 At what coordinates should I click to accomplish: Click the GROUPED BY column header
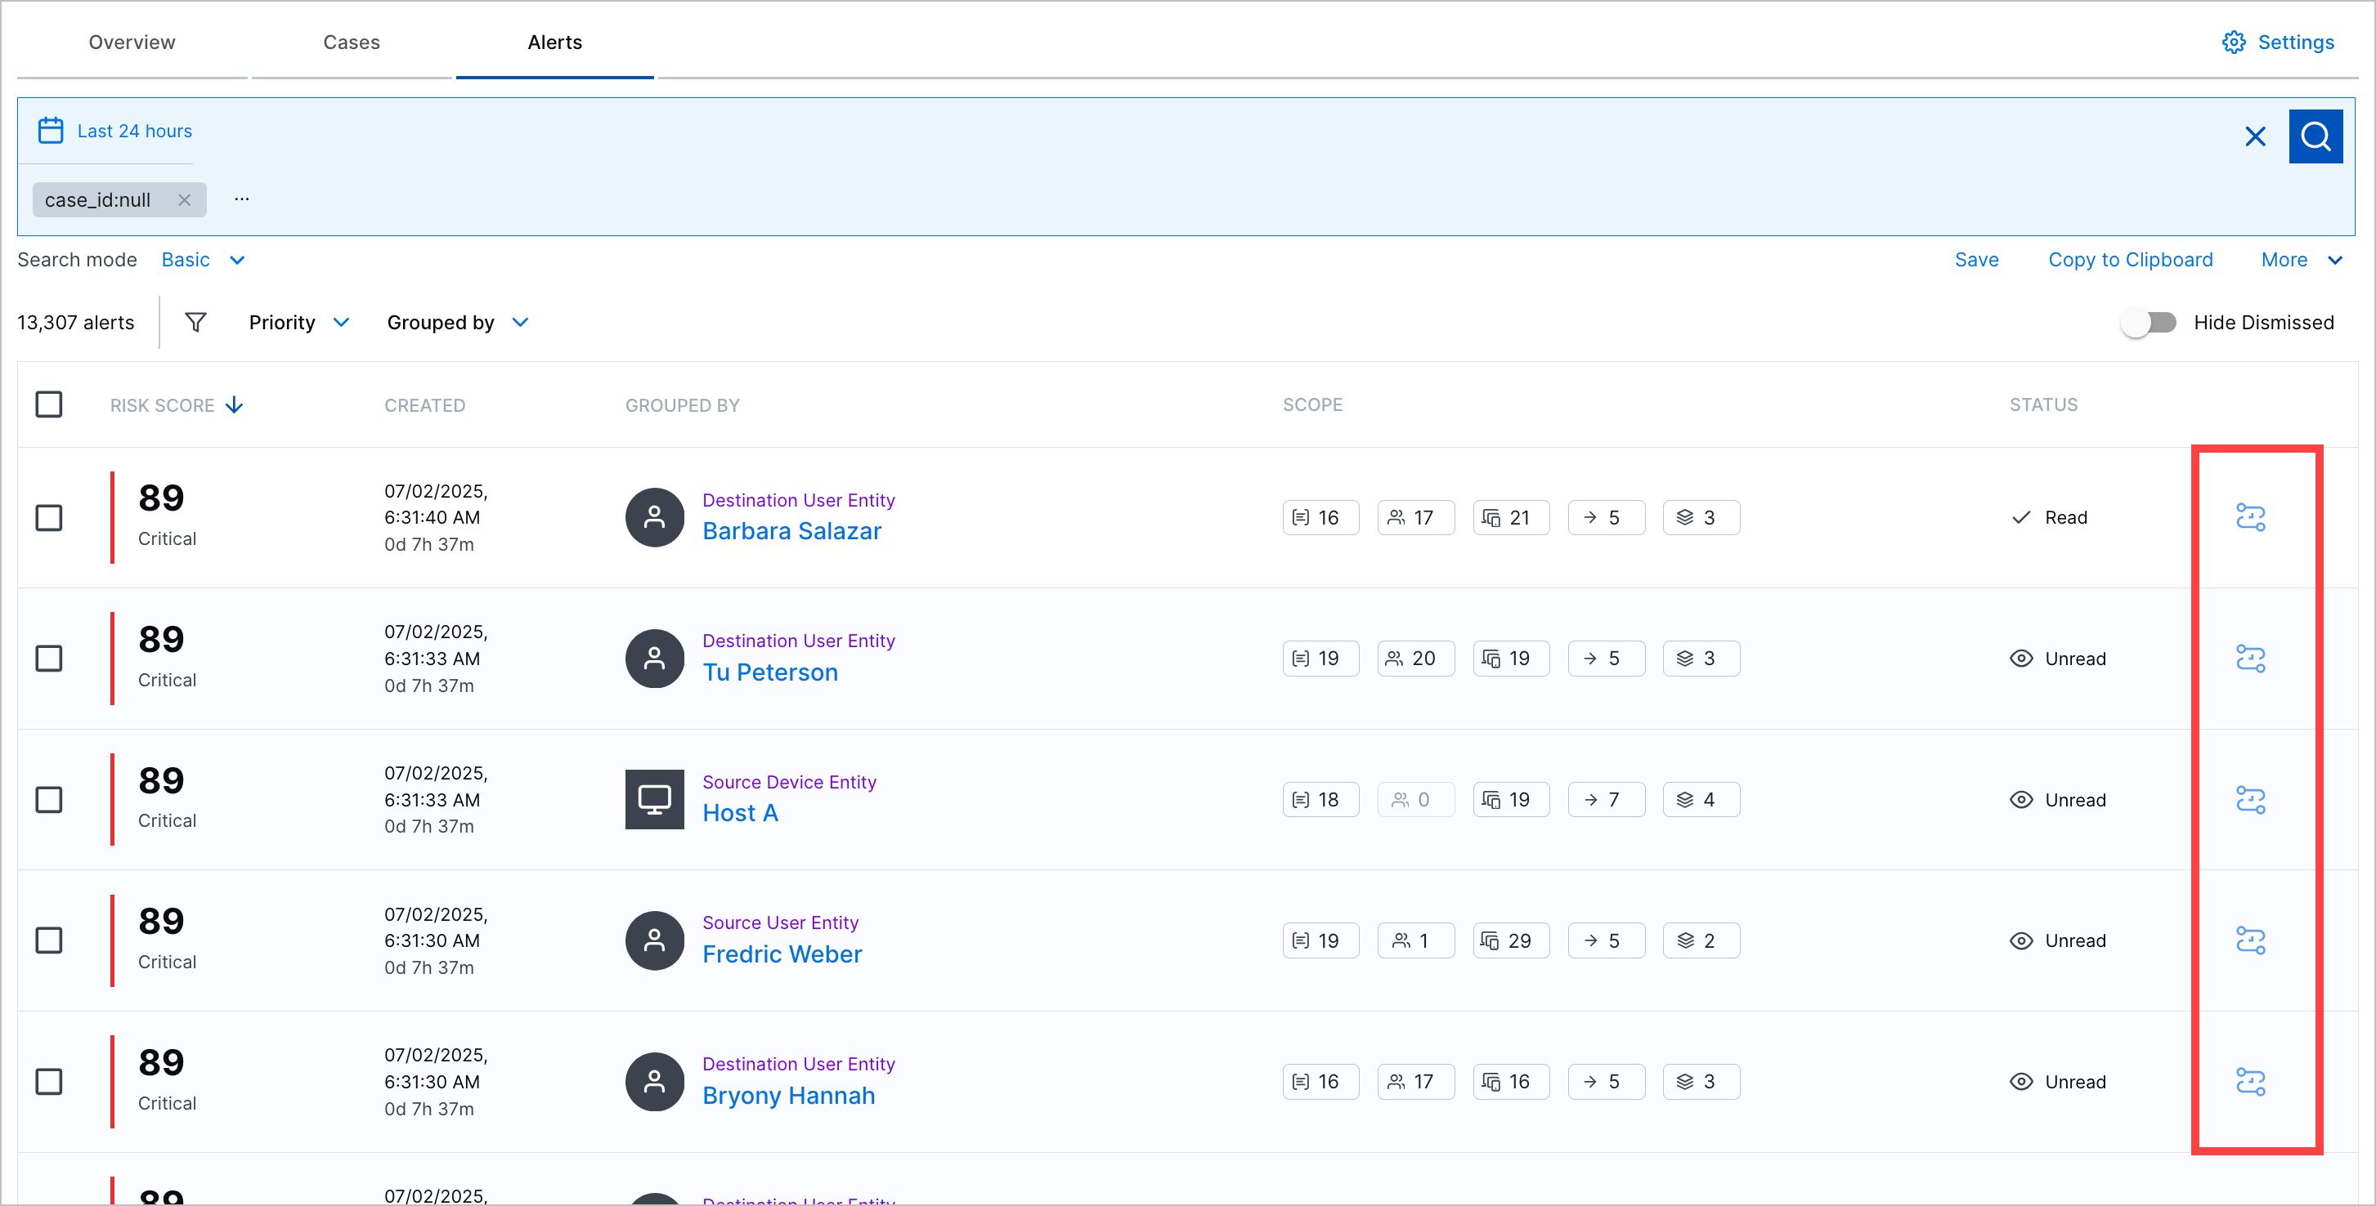[683, 406]
